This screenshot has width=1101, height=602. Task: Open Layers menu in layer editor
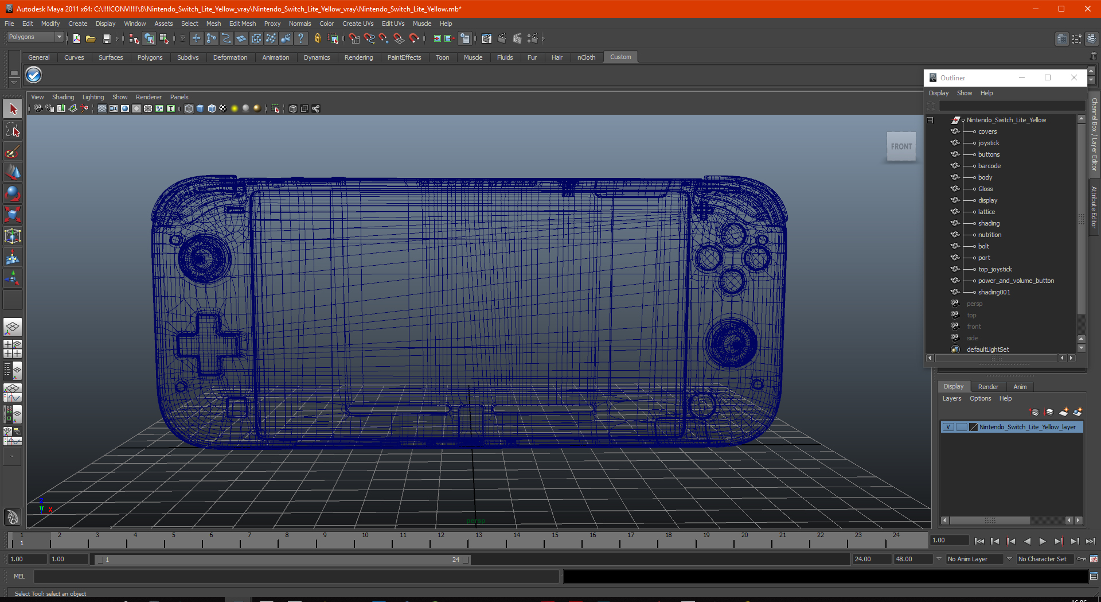click(951, 398)
